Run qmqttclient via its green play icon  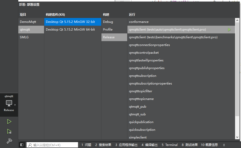coord(229,29)
